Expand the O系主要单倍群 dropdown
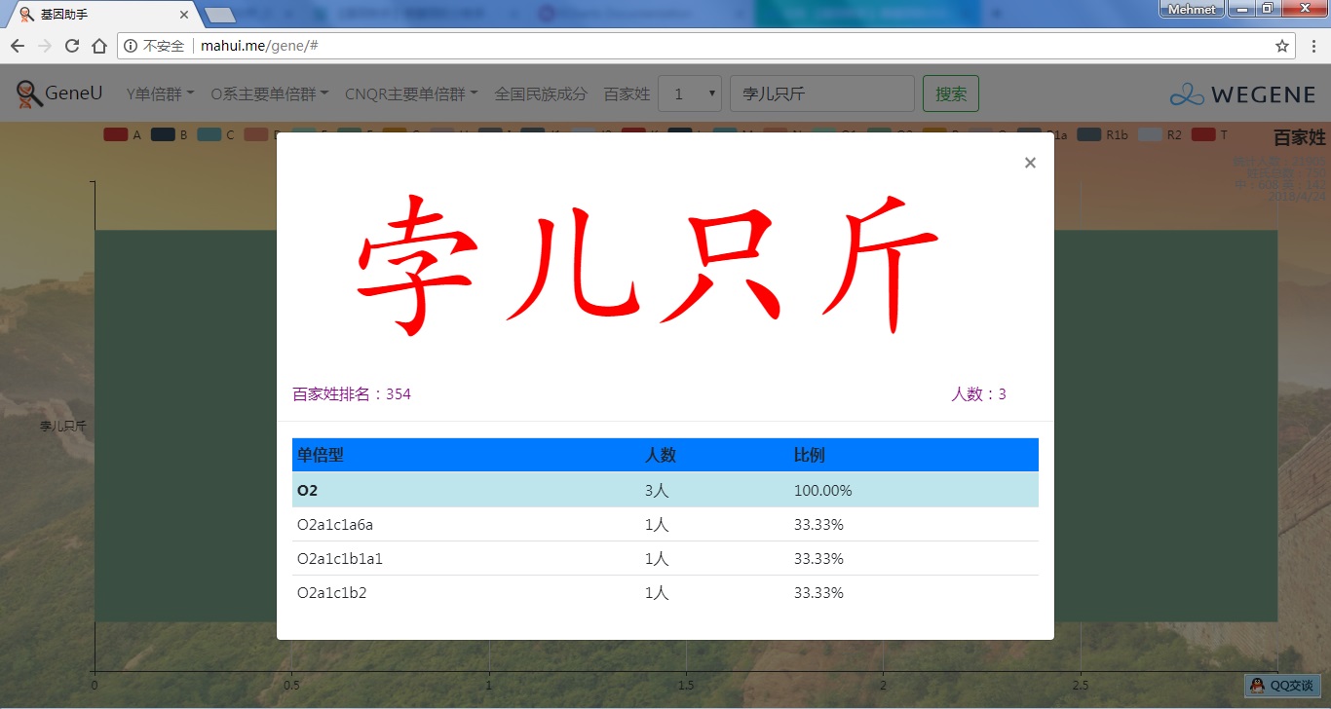The height and width of the screenshot is (709, 1331). click(269, 94)
